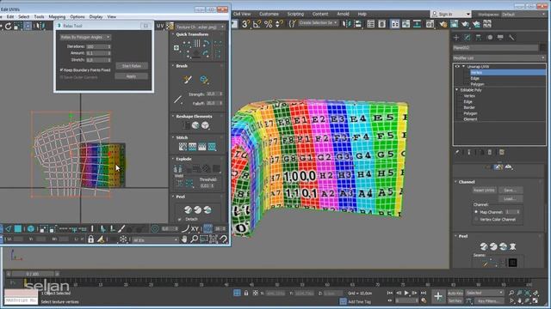
Task: Collapse the Editable Poly tree
Action: pyautogui.click(x=457, y=90)
